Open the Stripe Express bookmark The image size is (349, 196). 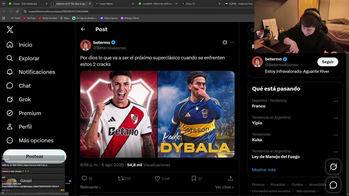[x=109, y=18]
